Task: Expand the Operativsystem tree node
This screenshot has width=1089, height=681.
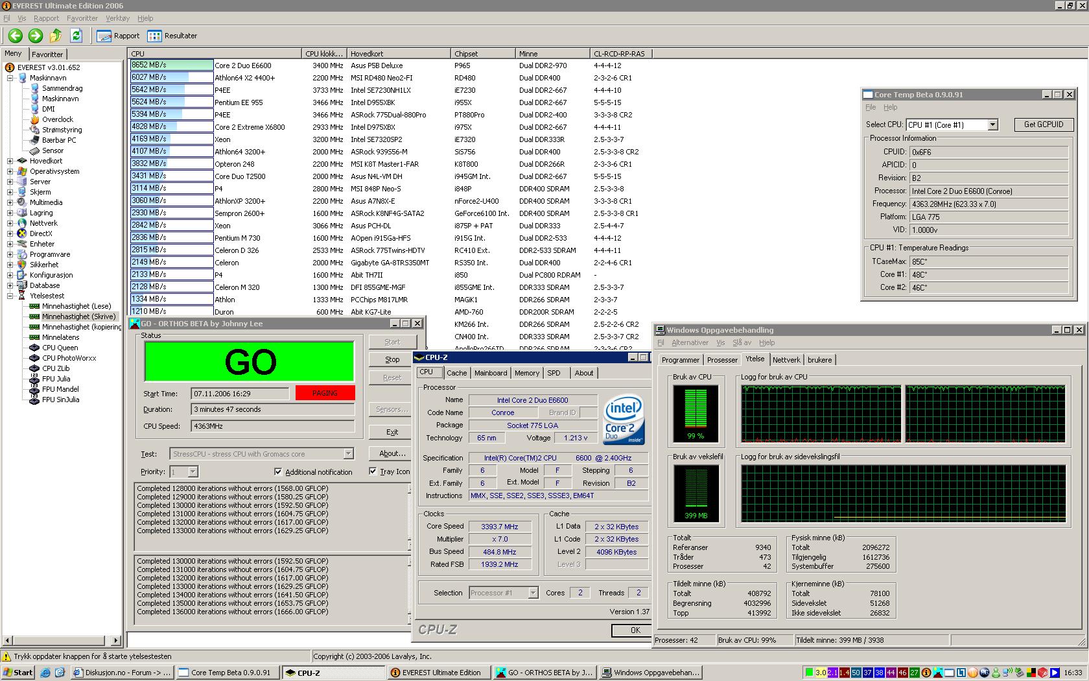Action: (x=10, y=171)
